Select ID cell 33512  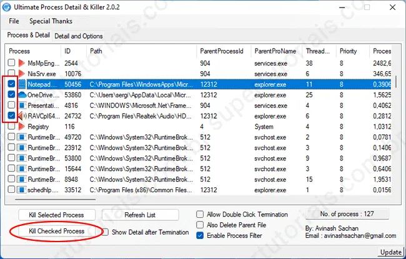pos(72,190)
